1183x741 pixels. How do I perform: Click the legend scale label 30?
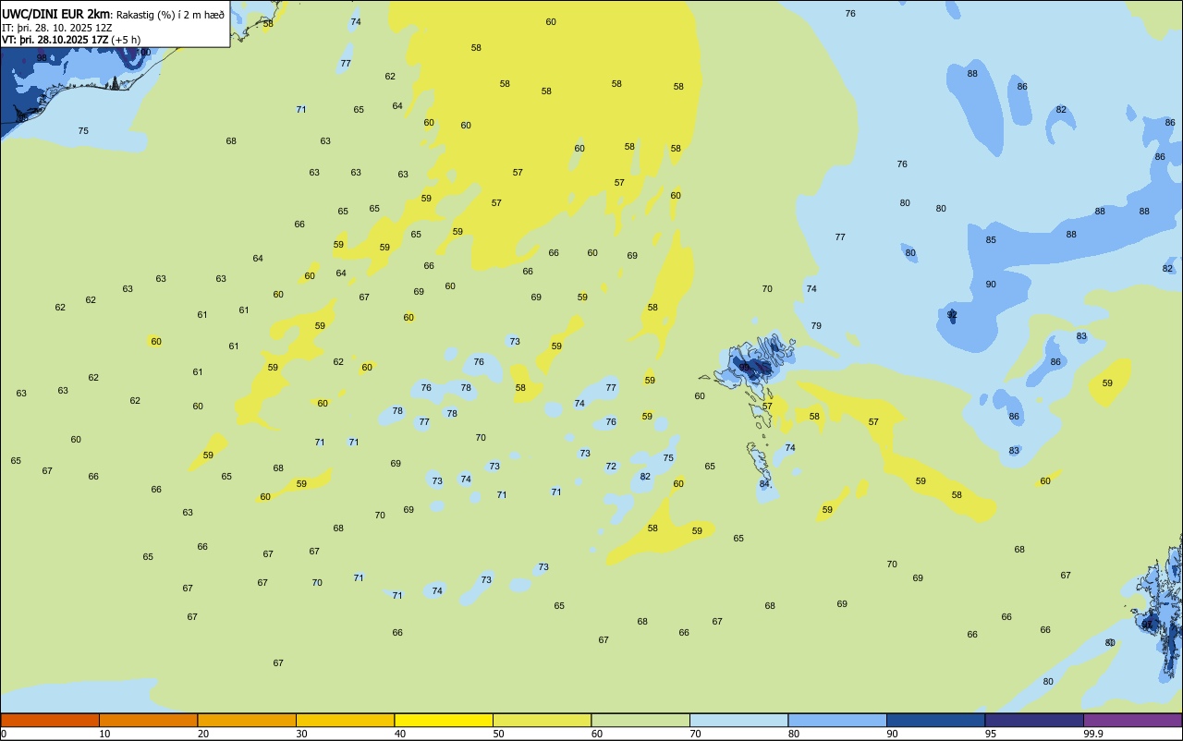[301, 734]
